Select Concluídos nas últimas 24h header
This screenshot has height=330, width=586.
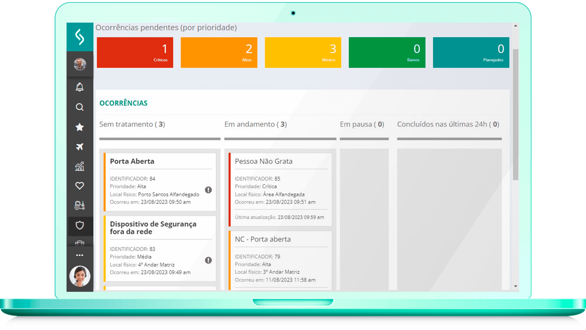448,124
